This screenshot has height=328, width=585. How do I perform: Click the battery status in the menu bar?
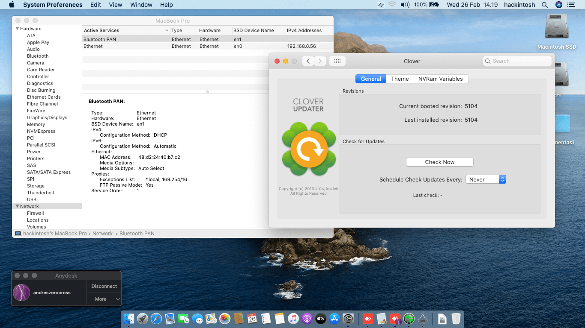pyautogui.click(x=427, y=5)
